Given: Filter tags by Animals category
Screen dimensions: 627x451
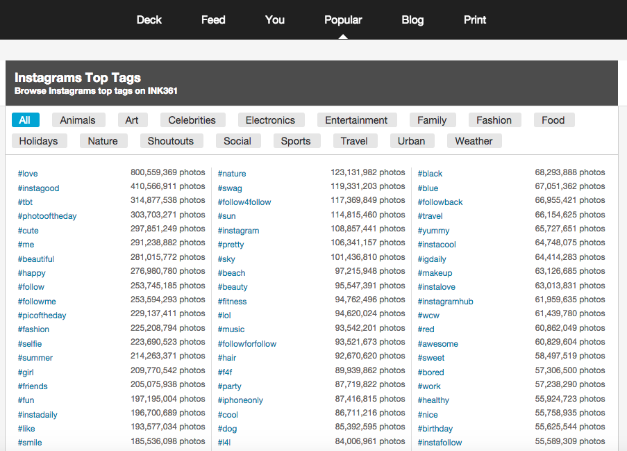Looking at the screenshot, I should pos(78,120).
